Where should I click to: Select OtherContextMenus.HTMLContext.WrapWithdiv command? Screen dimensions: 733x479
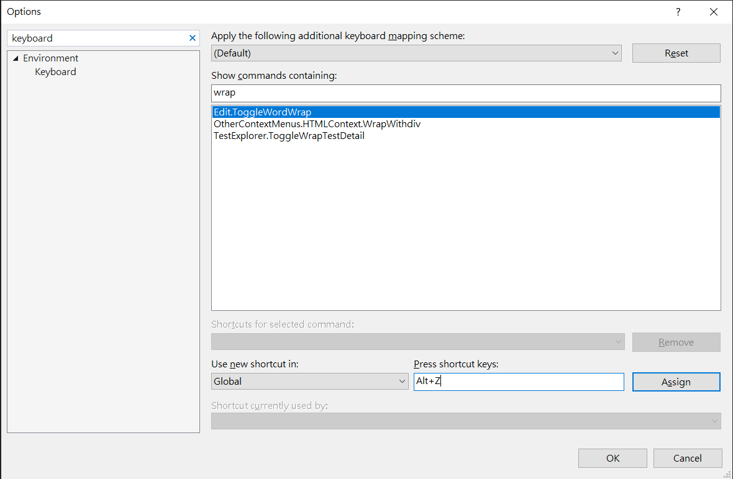pos(317,124)
